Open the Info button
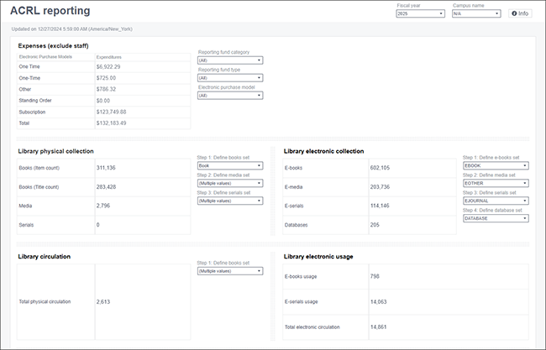Image resolution: width=546 pixels, height=350 pixels. coord(520,13)
